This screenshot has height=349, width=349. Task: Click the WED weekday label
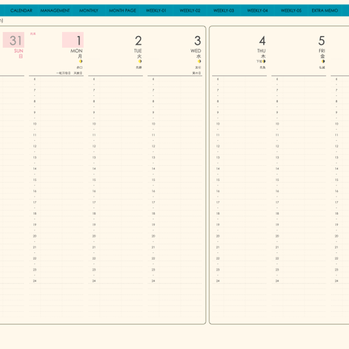coord(196,51)
